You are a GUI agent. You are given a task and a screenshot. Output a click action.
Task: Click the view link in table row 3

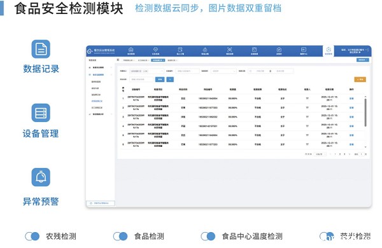pos(351,117)
